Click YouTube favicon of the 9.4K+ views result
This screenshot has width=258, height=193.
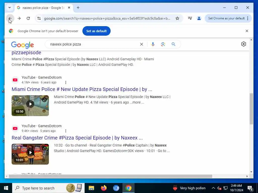click(15, 128)
